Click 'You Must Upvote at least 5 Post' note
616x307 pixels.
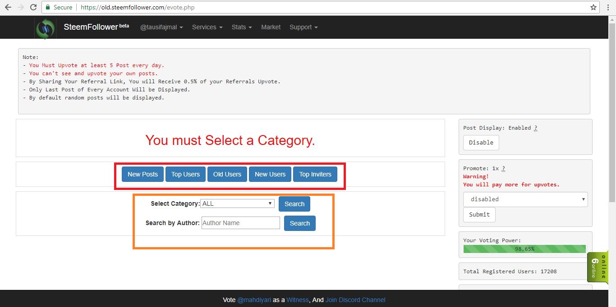[x=97, y=65]
